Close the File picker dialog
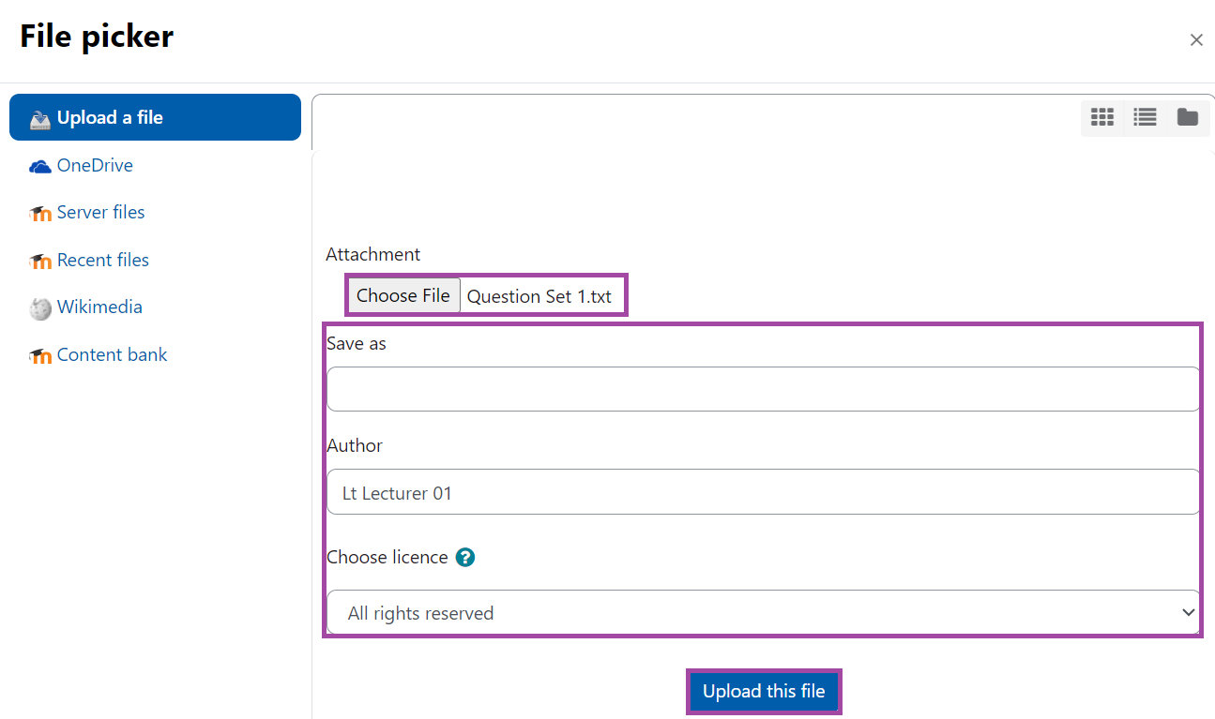 (1196, 39)
